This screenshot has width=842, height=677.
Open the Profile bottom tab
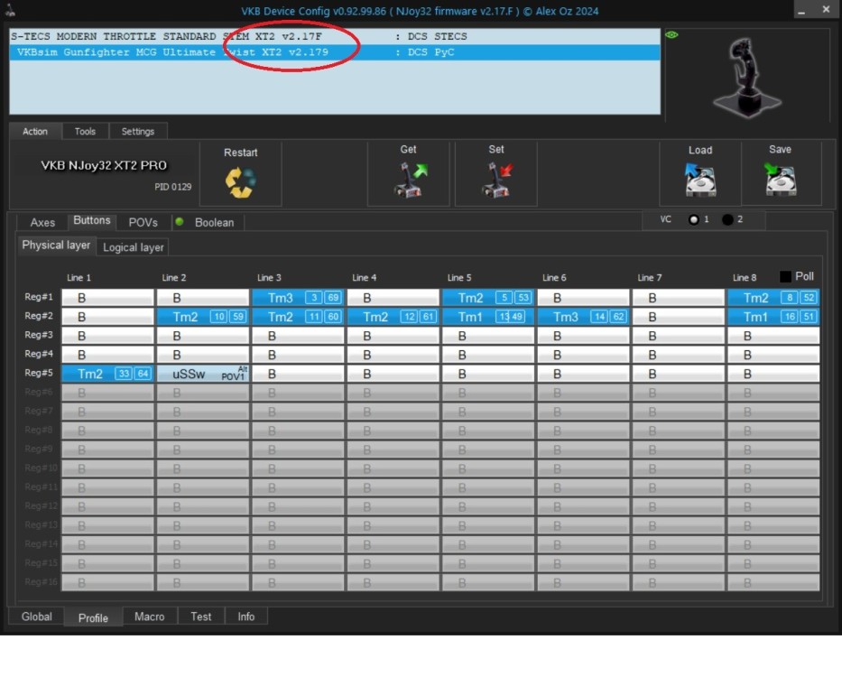coord(93,618)
